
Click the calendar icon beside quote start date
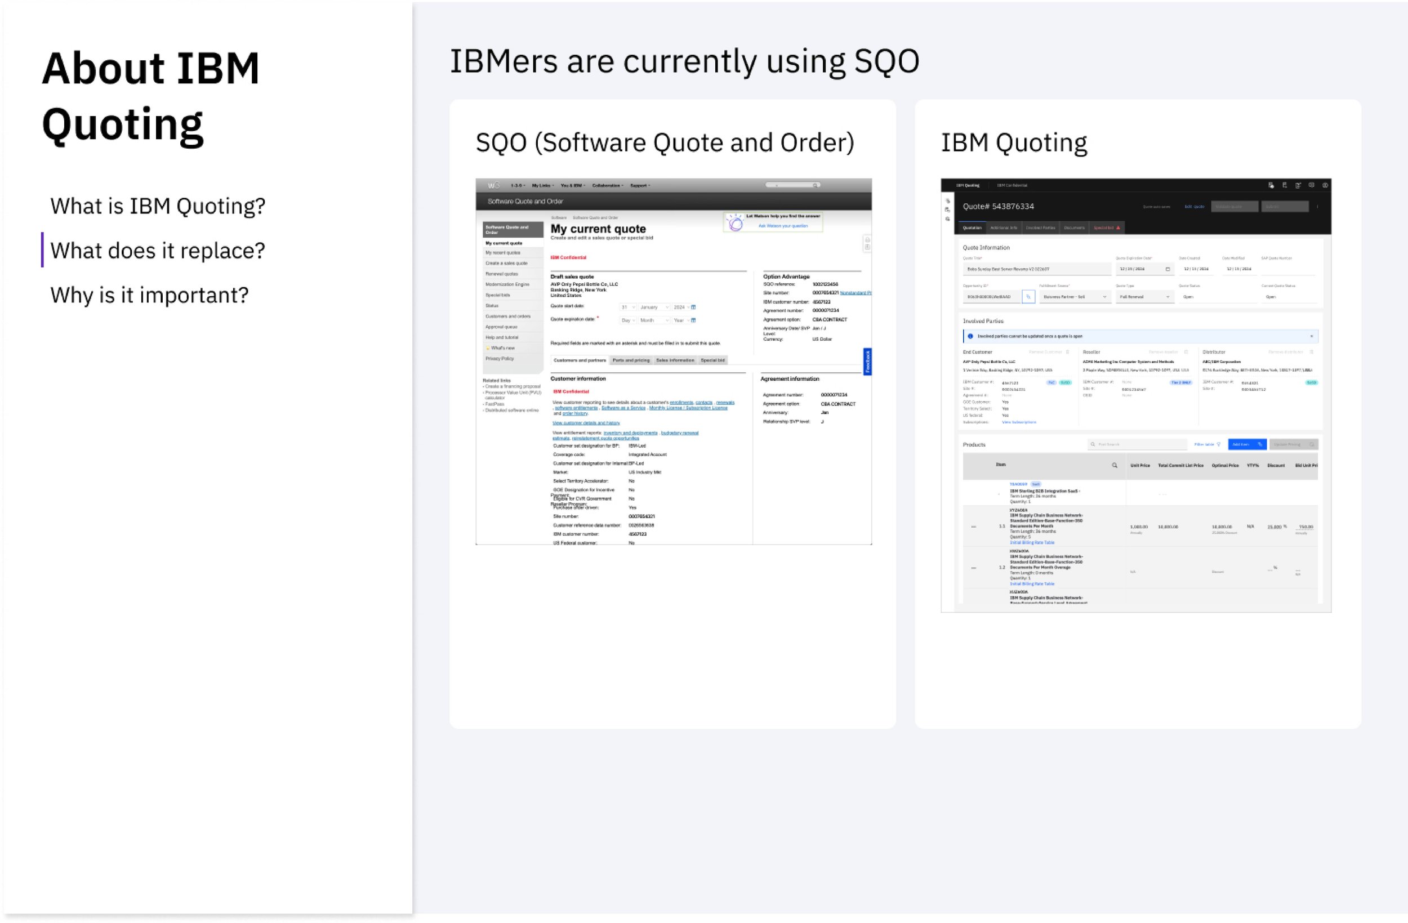point(693,307)
